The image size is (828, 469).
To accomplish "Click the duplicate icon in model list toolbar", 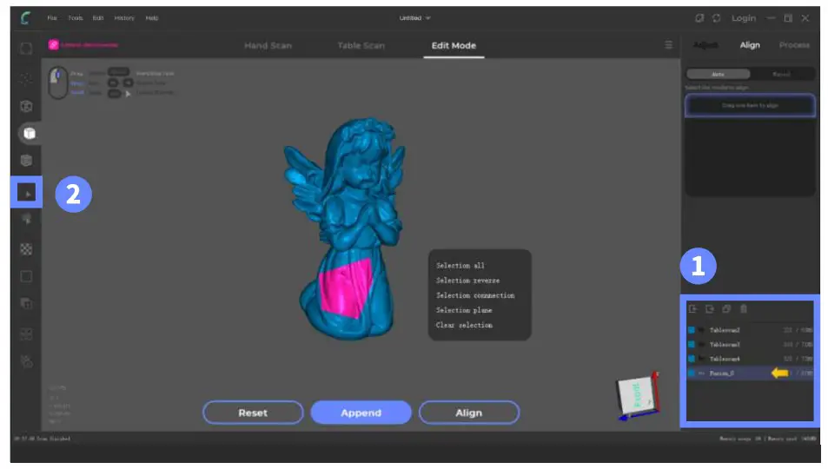I will [x=726, y=309].
